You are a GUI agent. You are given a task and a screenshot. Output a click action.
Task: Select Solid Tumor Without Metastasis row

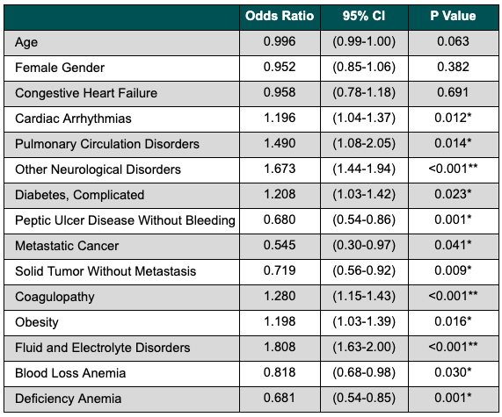pyautogui.click(x=251, y=271)
